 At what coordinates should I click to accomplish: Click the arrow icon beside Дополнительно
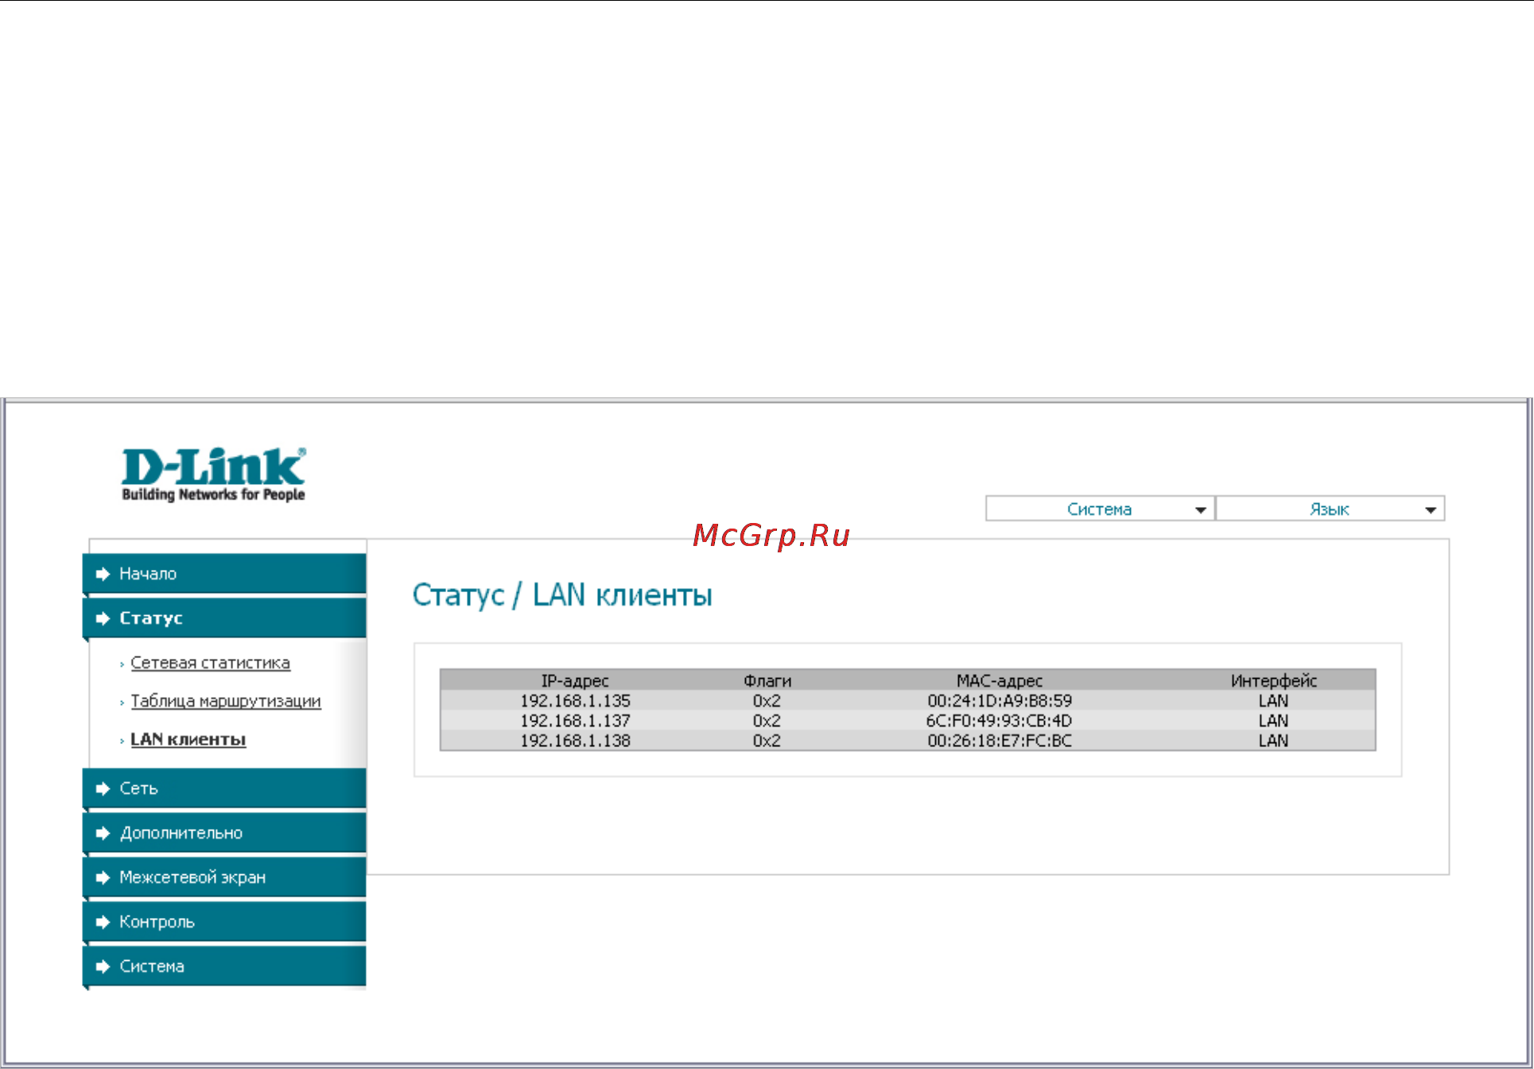pyautogui.click(x=103, y=833)
